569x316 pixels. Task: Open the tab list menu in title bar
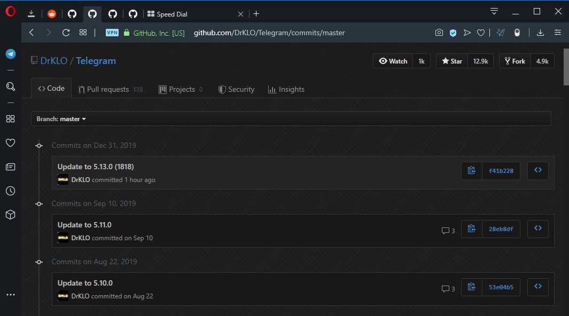(494, 11)
